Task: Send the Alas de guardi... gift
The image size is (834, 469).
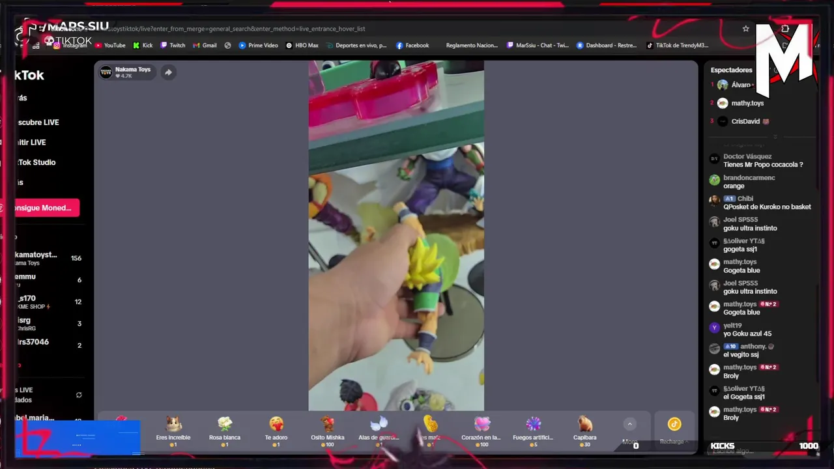Action: (x=379, y=431)
